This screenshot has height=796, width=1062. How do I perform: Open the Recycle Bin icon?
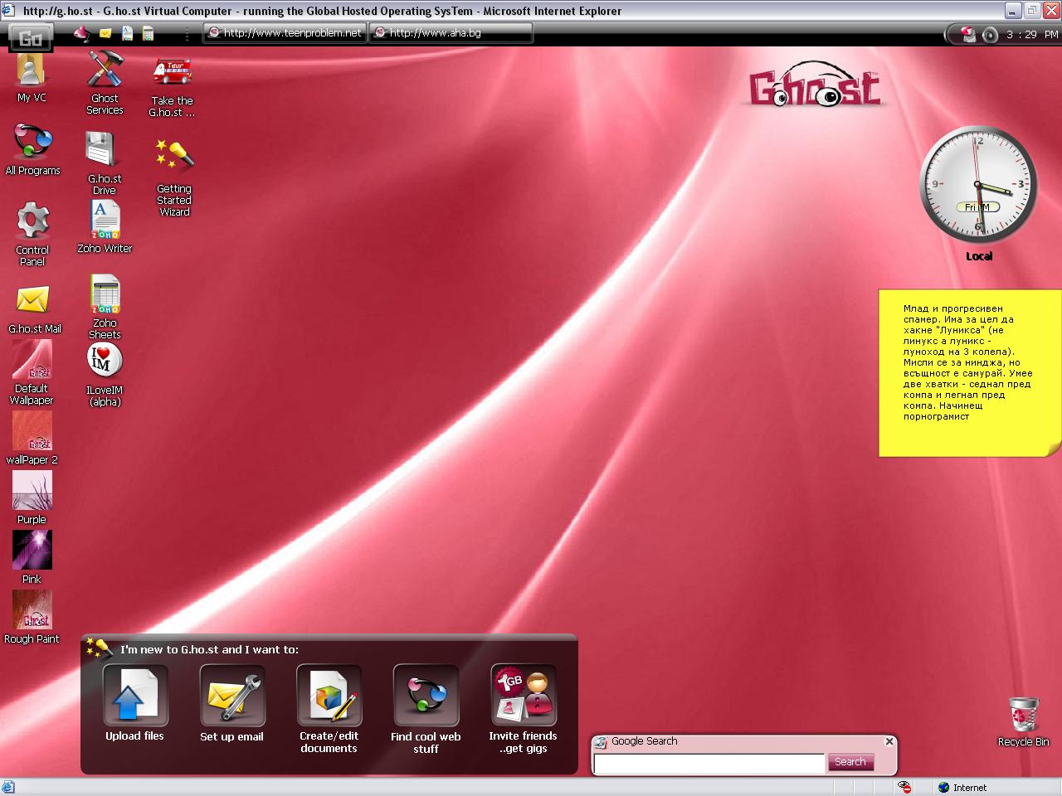point(1023,722)
